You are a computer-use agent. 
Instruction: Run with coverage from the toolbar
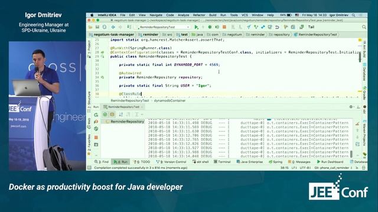[x=217, y=27]
